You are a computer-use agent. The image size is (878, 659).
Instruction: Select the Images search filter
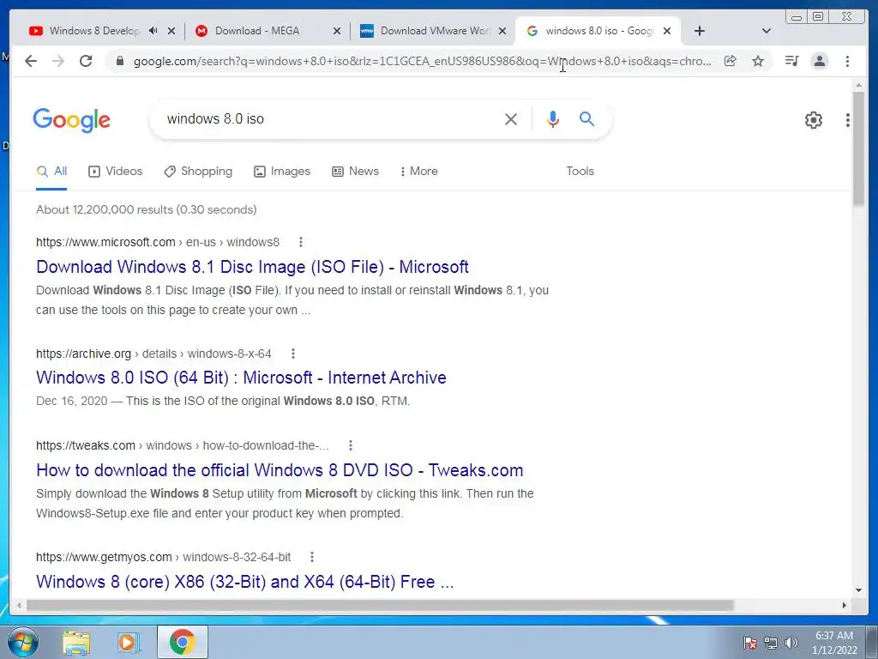tap(281, 172)
